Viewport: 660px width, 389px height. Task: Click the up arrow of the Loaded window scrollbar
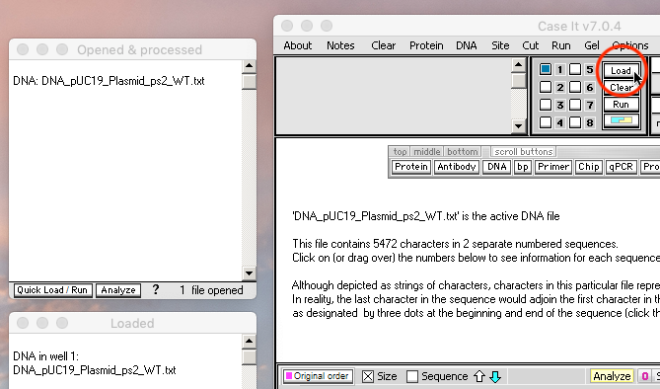(250, 341)
